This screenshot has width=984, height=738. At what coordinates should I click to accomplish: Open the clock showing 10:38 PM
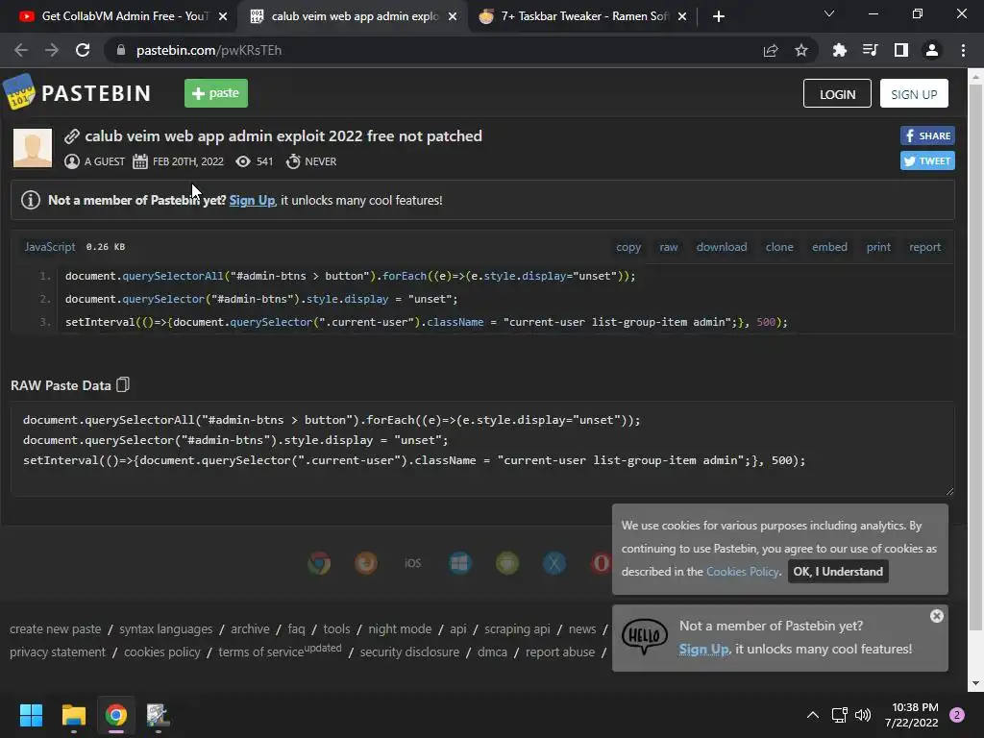(x=911, y=715)
